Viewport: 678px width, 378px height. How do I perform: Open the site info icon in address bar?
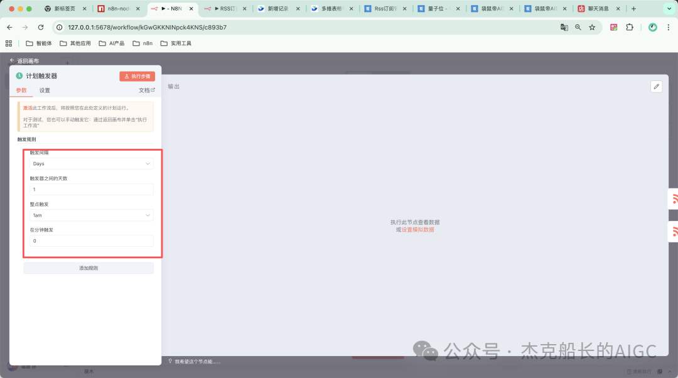click(x=60, y=27)
